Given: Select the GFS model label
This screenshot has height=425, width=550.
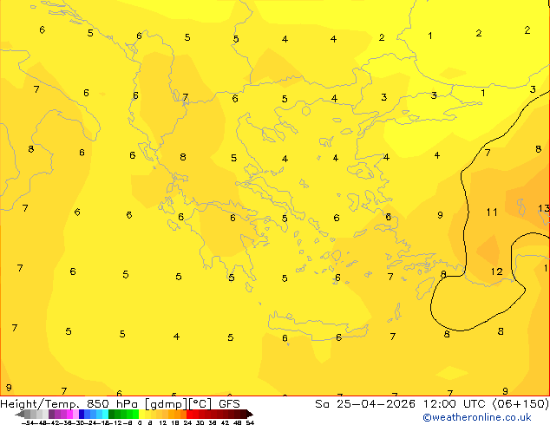Looking at the screenshot, I should click(229, 404).
